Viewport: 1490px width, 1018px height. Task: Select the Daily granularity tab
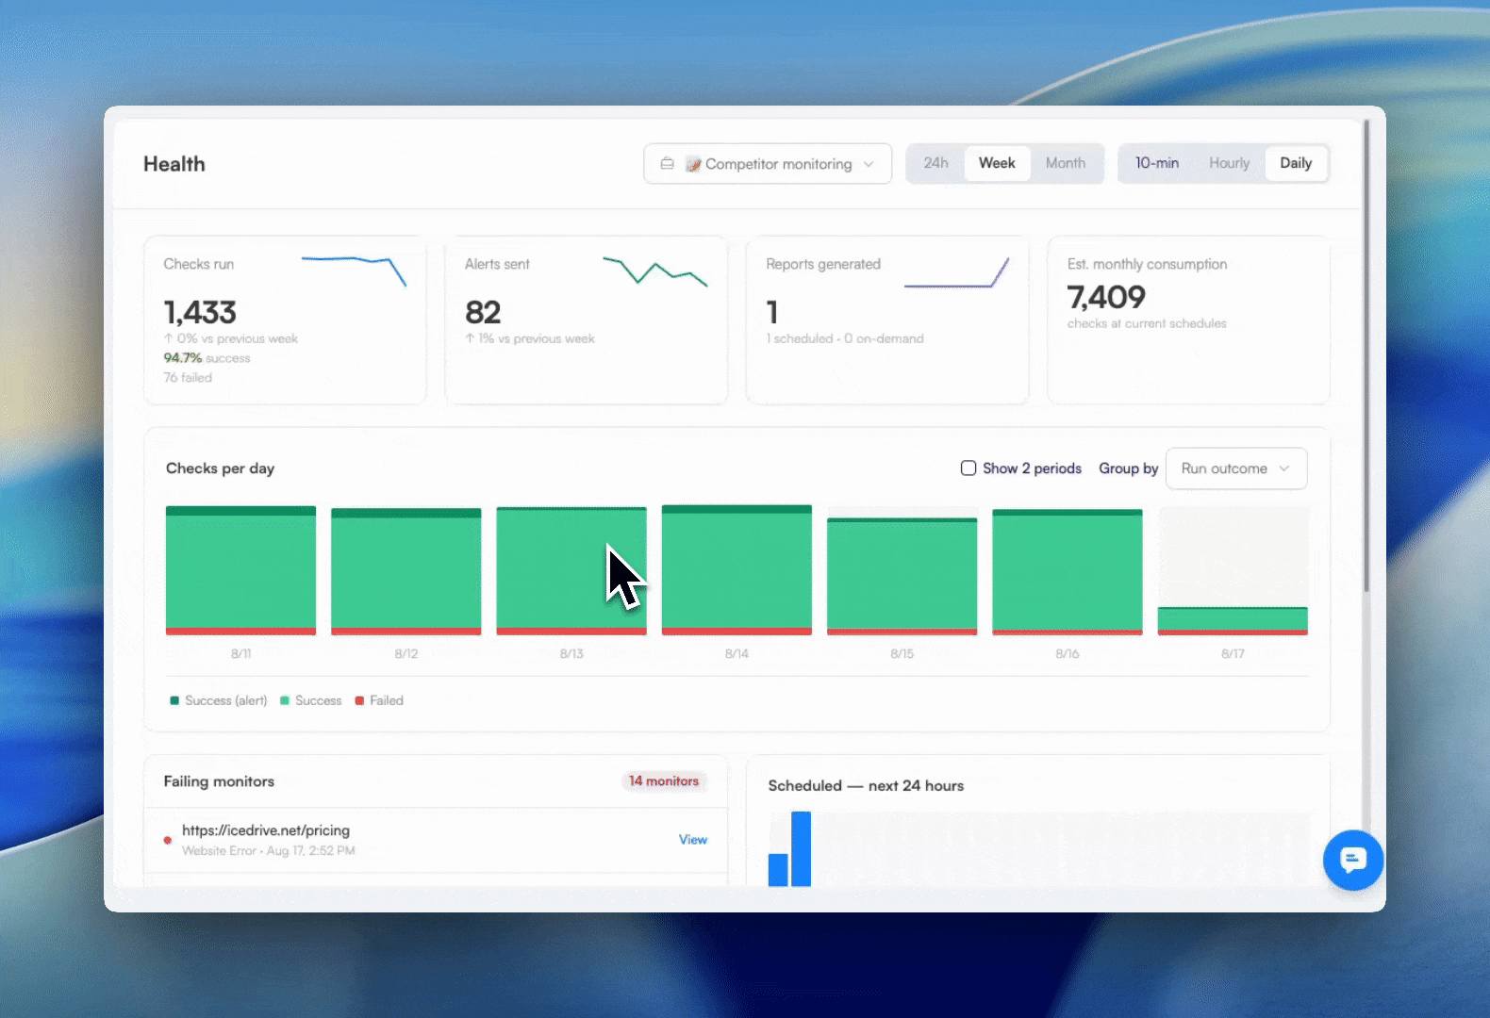point(1296,163)
